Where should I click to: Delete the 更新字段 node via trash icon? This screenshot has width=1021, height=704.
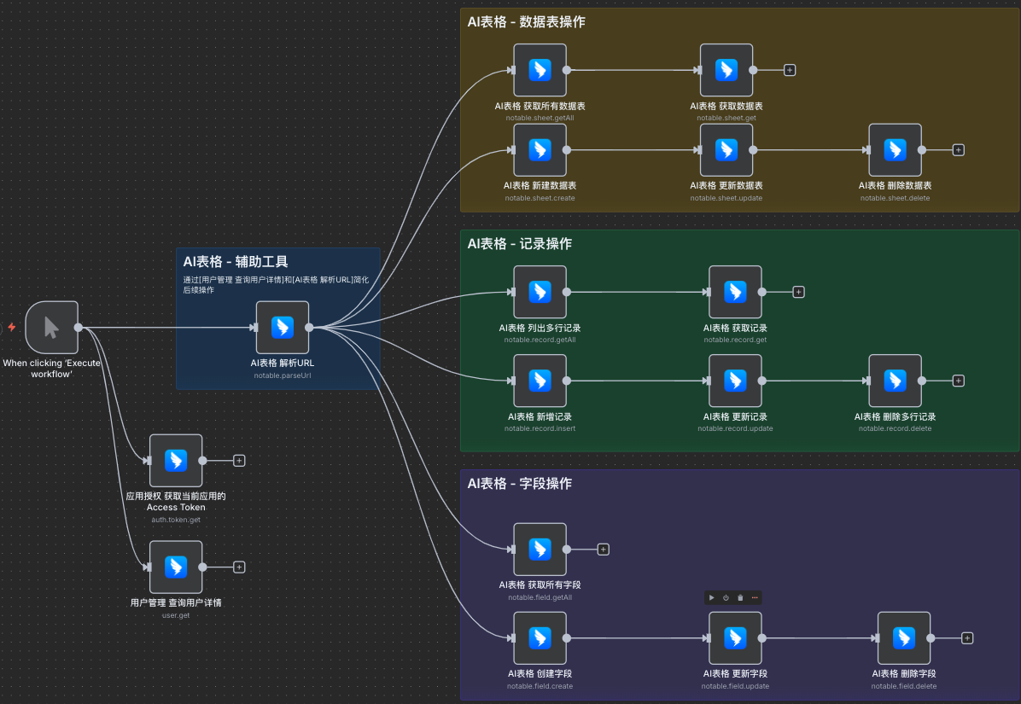tap(740, 597)
